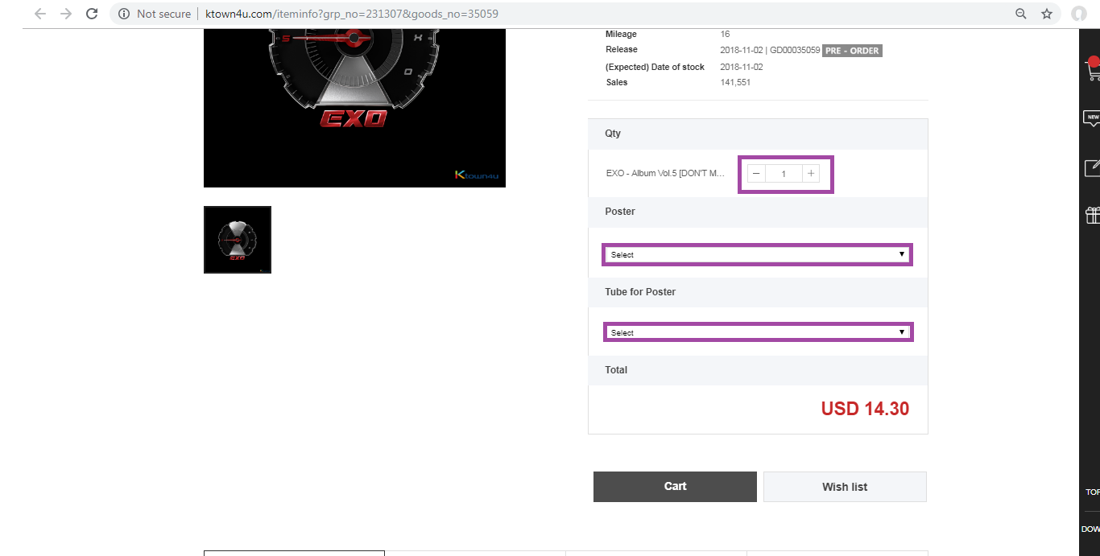This screenshot has width=1100, height=556.
Task: Open the Poster select dropdown
Action: pyautogui.click(x=758, y=255)
